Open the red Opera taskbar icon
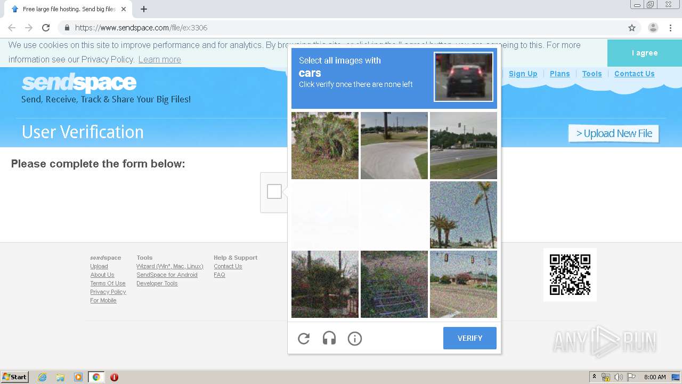Viewport: 682px width, 384px height. (114, 377)
